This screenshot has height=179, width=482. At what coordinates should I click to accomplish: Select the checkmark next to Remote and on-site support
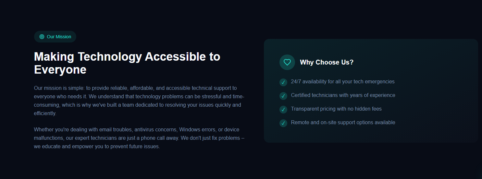[283, 123]
